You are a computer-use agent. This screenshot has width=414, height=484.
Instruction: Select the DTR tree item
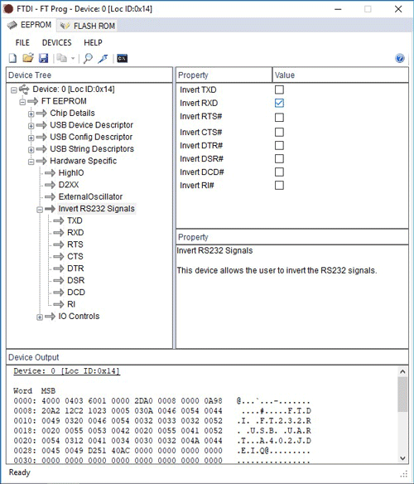75,269
